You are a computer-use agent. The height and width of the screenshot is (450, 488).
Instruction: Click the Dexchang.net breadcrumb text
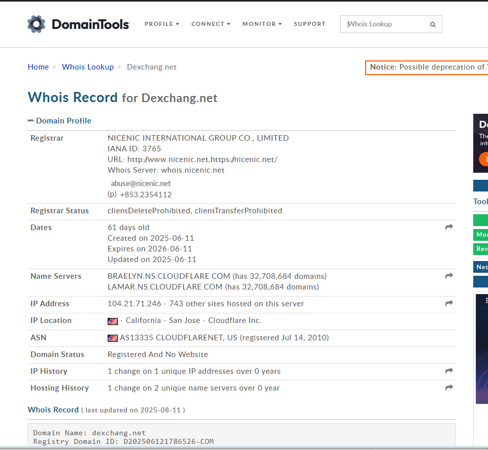coord(151,67)
